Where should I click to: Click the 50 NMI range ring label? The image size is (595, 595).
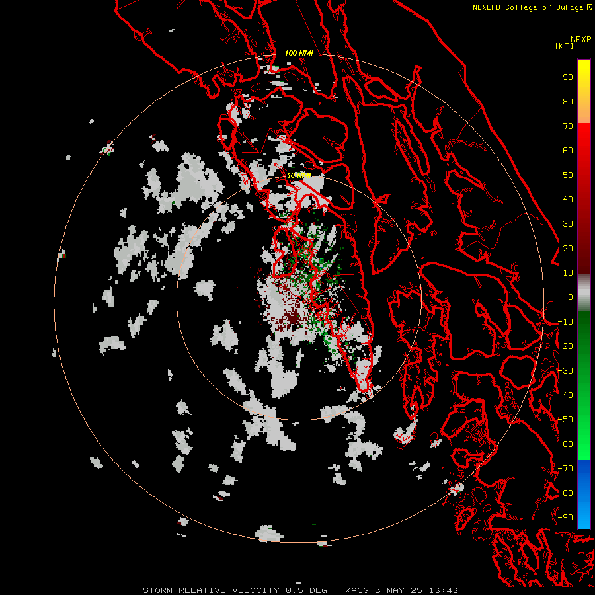pyautogui.click(x=299, y=175)
